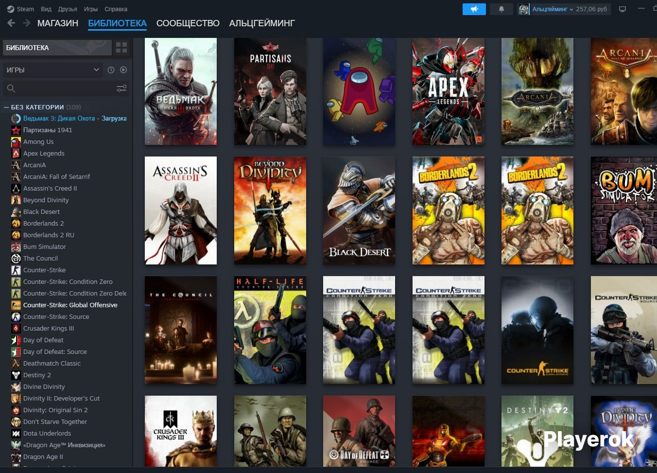Go forward with the right arrow
Viewport: 657px width, 473px height.
pos(27,23)
